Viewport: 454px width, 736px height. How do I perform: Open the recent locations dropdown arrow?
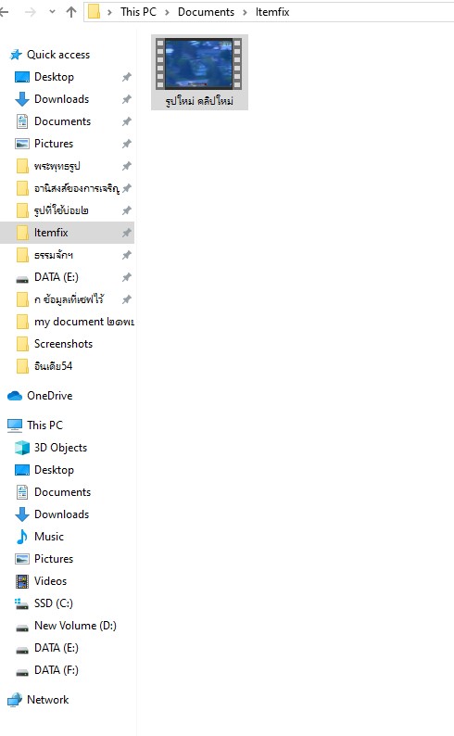click(x=52, y=12)
